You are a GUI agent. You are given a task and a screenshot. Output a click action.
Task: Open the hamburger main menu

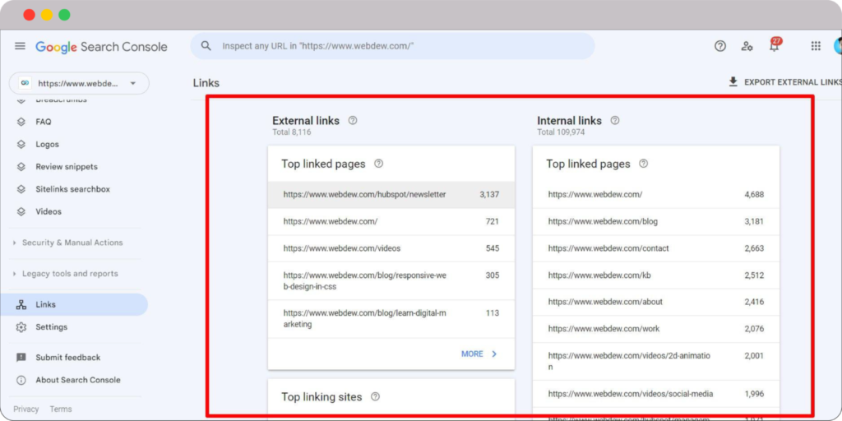click(20, 46)
